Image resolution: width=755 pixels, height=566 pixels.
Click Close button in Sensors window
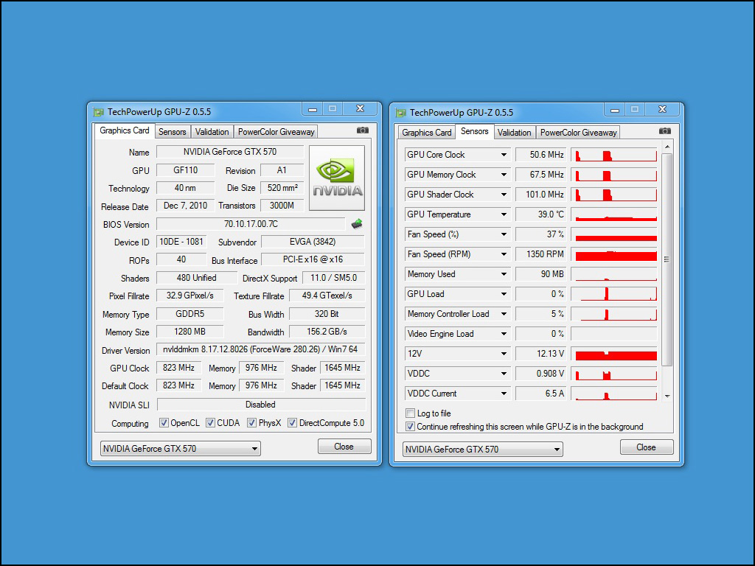[x=646, y=447]
